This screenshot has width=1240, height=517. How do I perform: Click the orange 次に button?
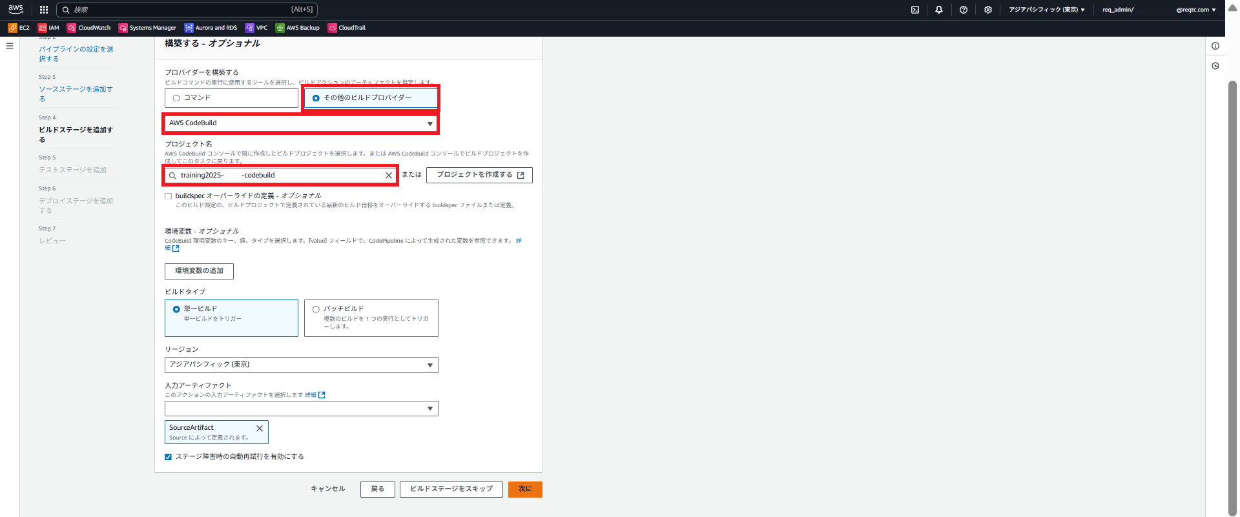[x=525, y=489]
